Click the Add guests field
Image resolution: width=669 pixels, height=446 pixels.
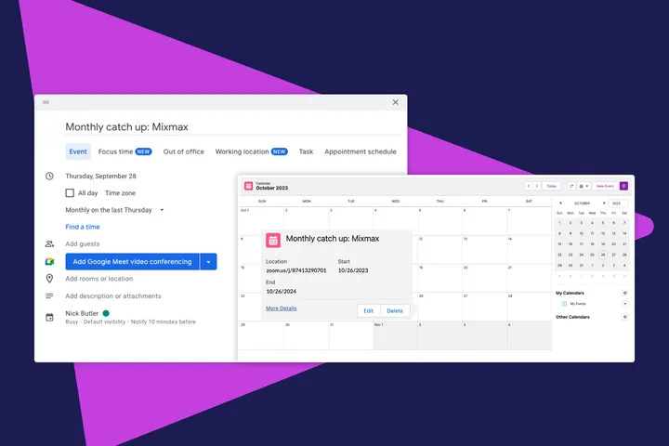click(x=83, y=243)
